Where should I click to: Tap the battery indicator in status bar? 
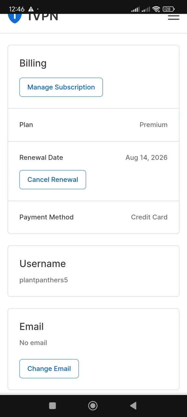click(x=168, y=9)
